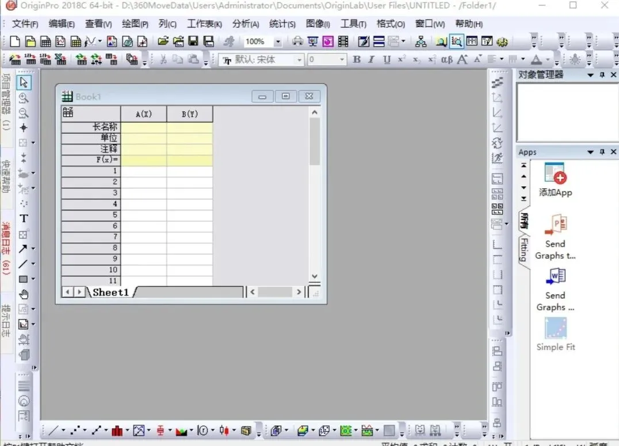Viewport: 619px width, 446px height.
Task: Select the Pointer arrow tool
Action: pos(24,82)
